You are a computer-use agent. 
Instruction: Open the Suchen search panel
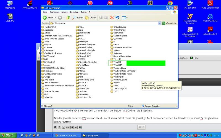(78, 17)
